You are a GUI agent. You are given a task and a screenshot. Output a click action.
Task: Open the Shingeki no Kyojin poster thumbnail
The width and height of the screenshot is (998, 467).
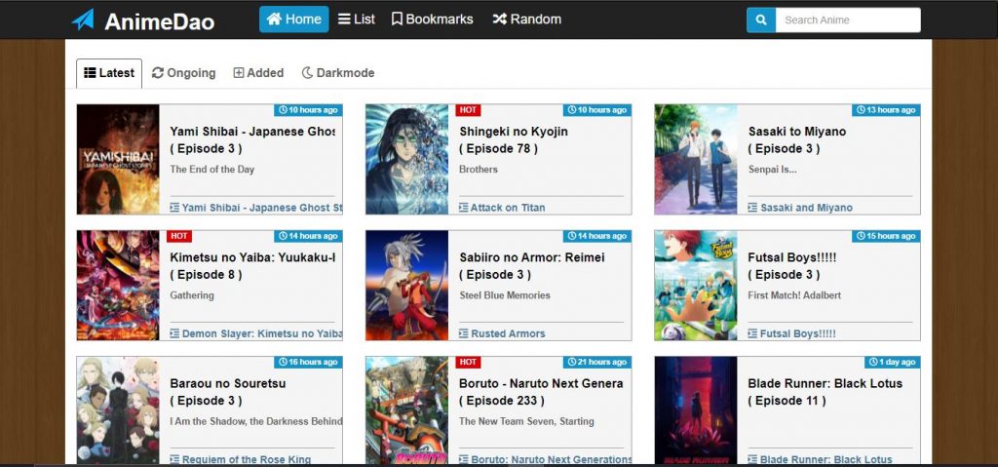(407, 159)
